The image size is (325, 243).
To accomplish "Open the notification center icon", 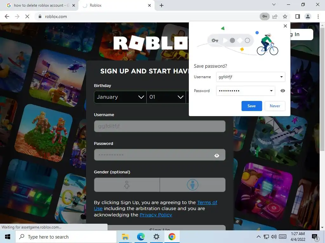I will (x=315, y=237).
